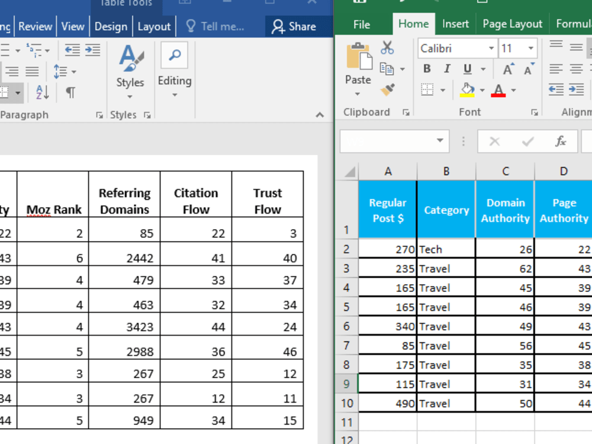592x444 pixels.
Task: Open Excel Insert tab
Action: 455,24
